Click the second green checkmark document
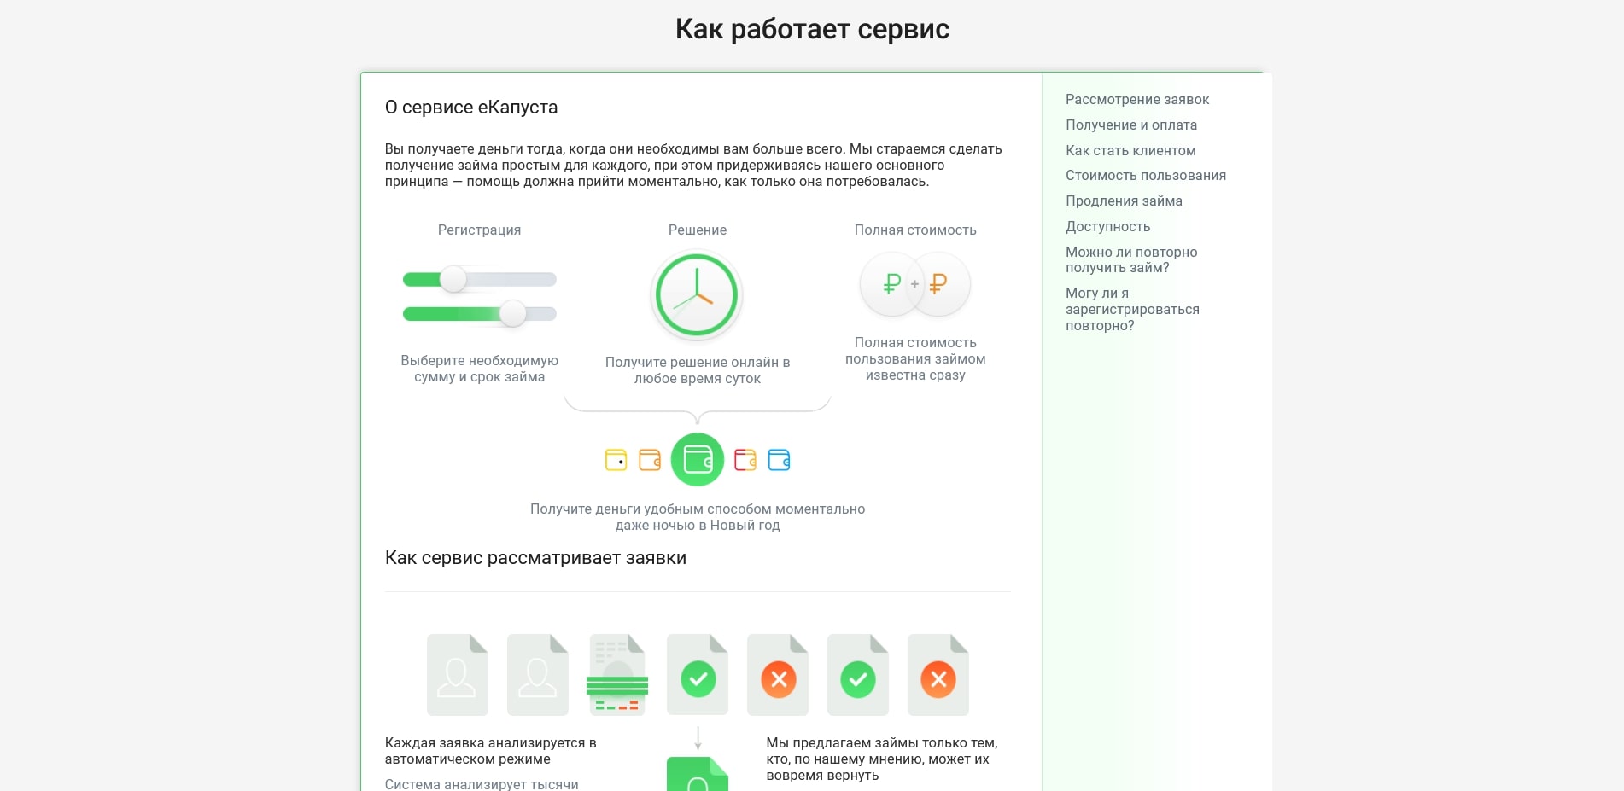Image resolution: width=1624 pixels, height=791 pixels. (858, 674)
